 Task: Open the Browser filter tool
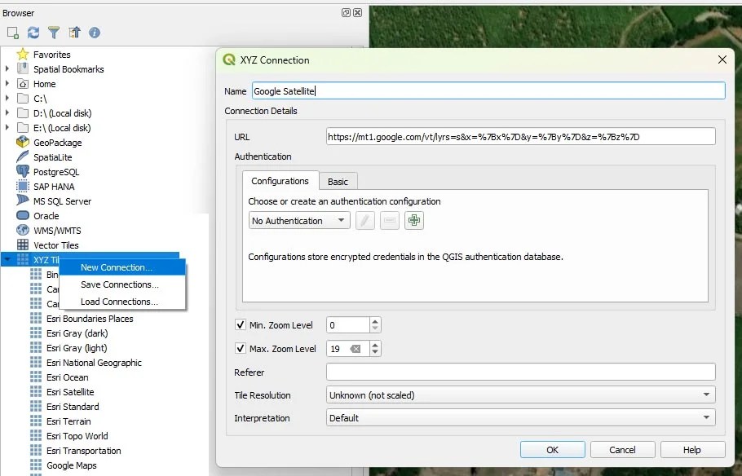[x=54, y=33]
